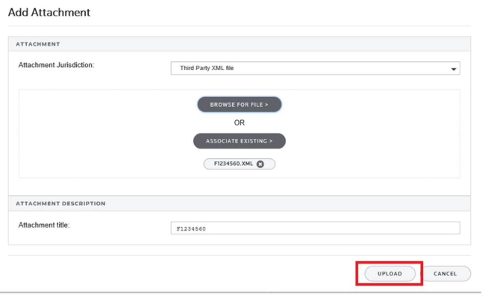Click the F1234560 text in the title field
The height and width of the screenshot is (297, 488).
coord(191,229)
